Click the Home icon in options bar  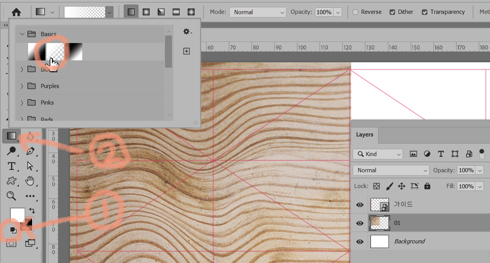[x=16, y=12]
